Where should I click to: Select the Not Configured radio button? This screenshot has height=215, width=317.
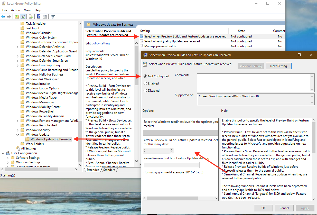(x=145, y=76)
